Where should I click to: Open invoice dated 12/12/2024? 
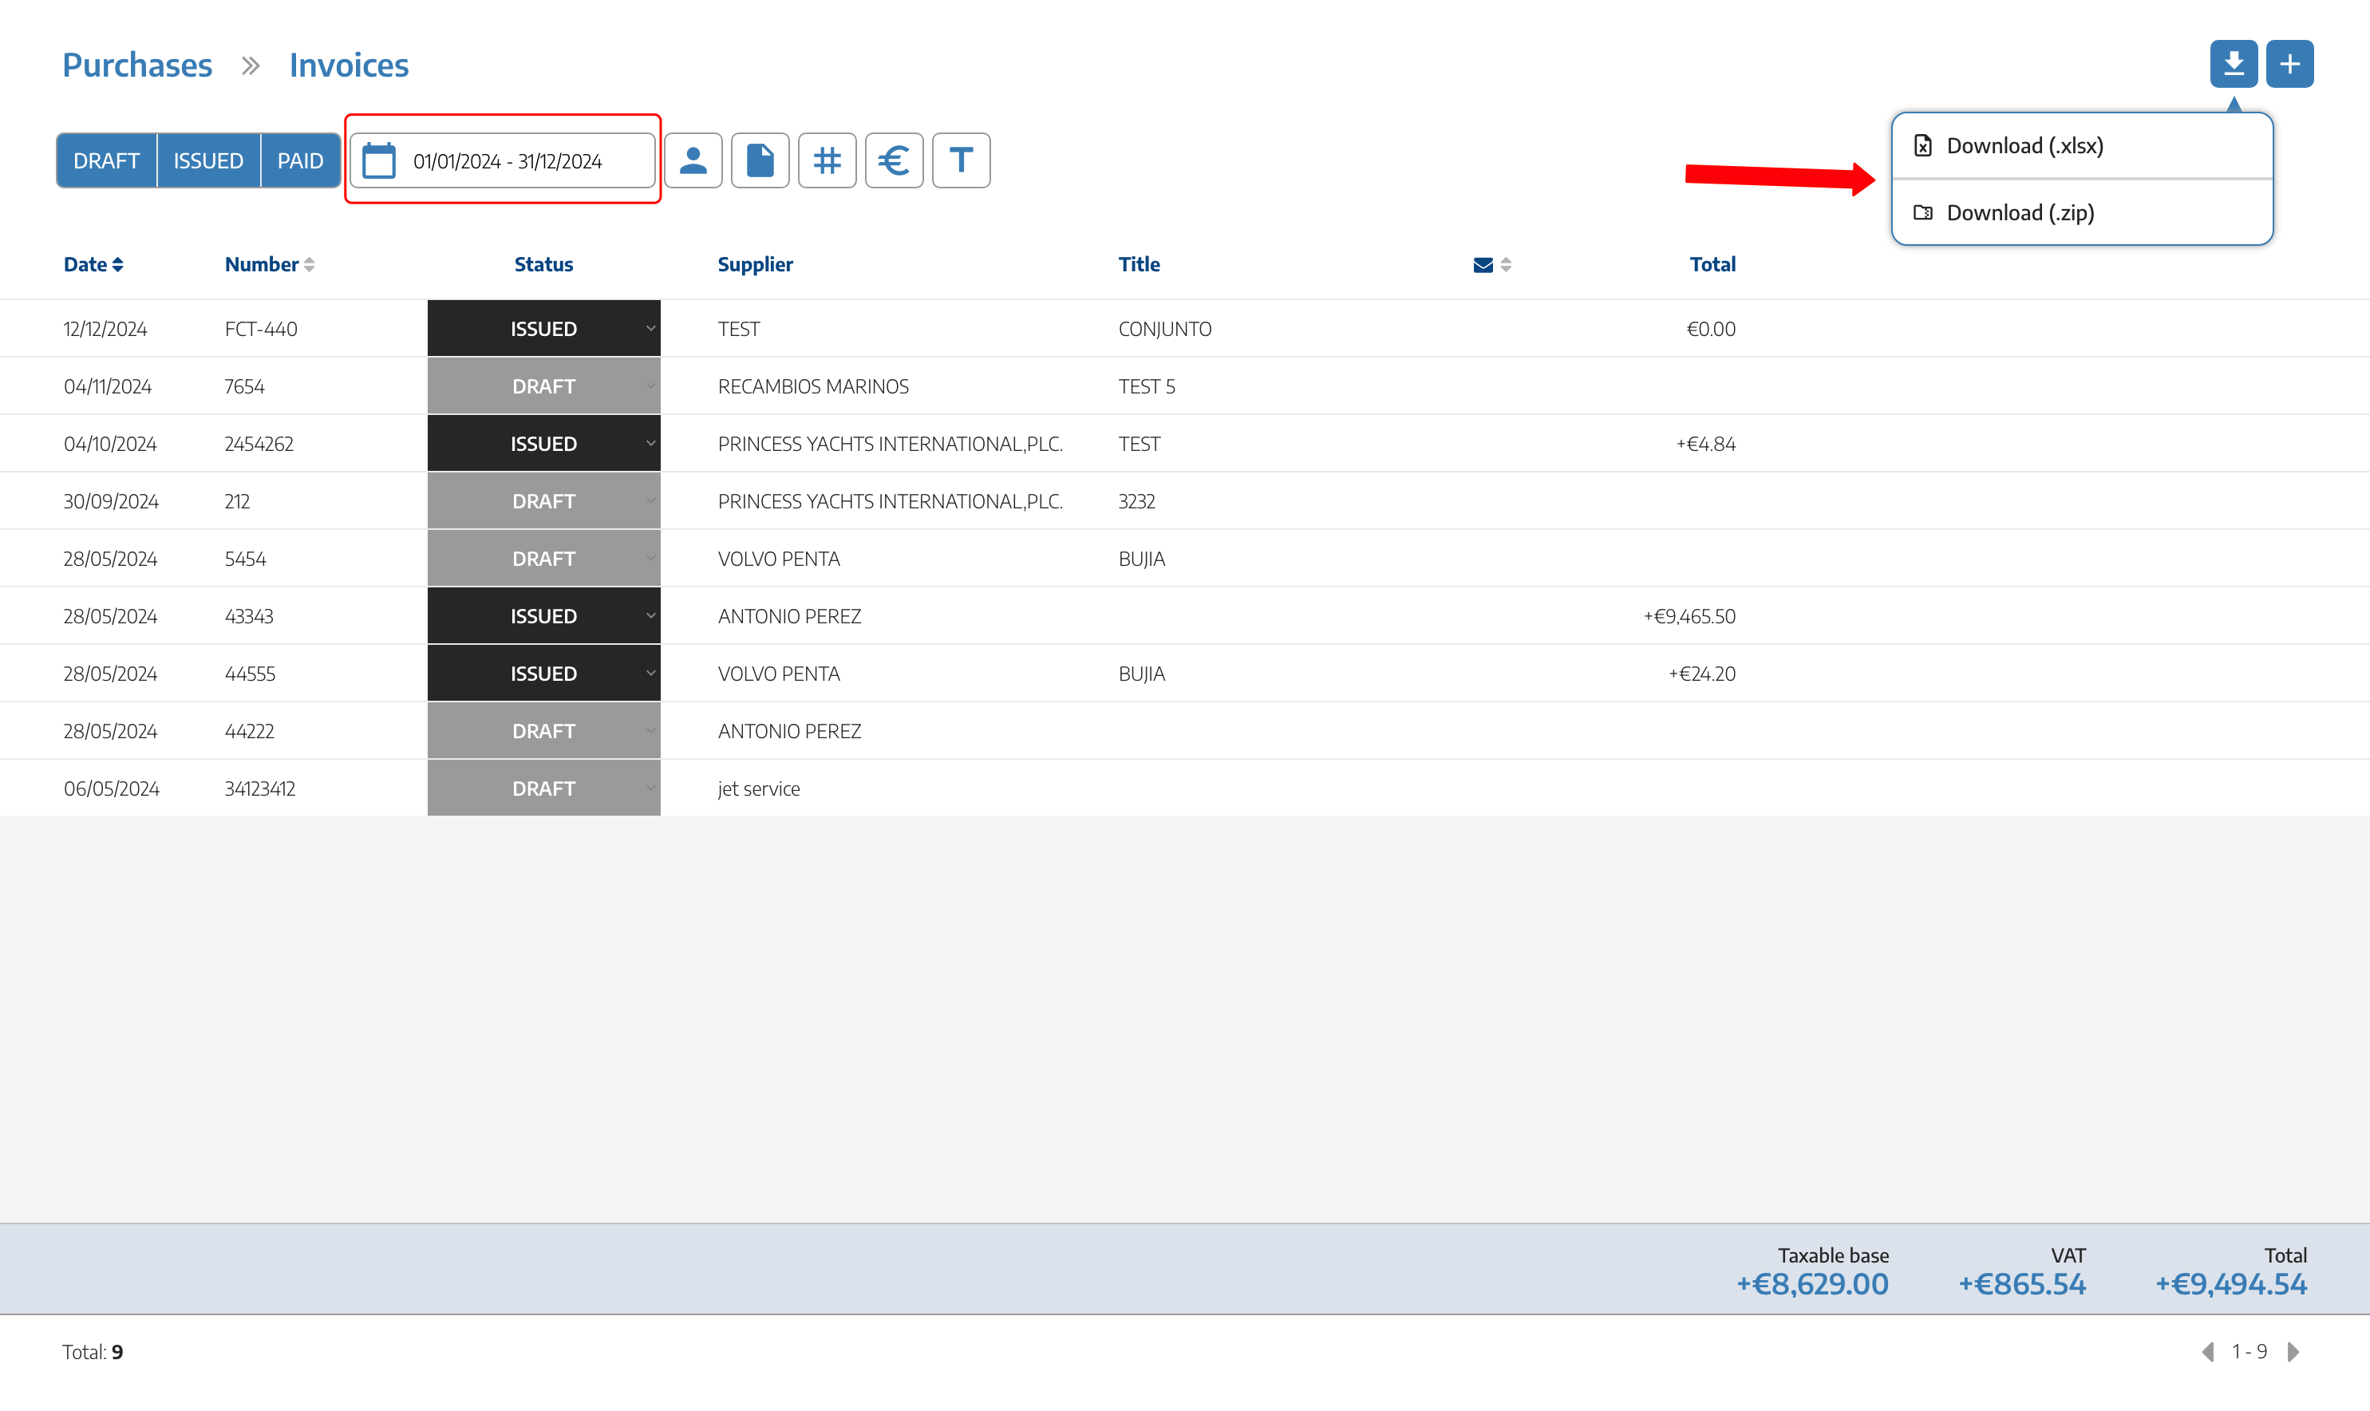(105, 329)
